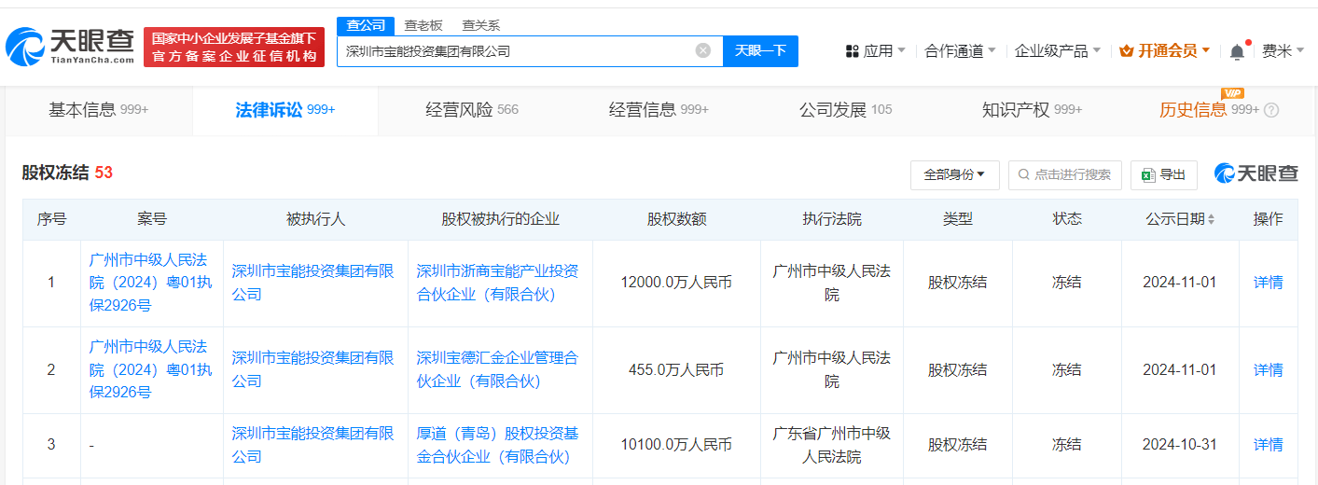Switch to the 查老板 search tab

point(423,26)
